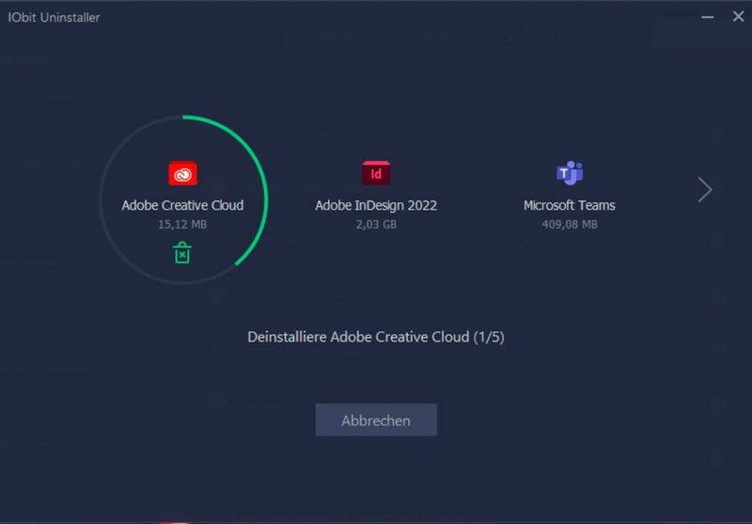Minimize the IObit Uninstaller window

[708, 17]
